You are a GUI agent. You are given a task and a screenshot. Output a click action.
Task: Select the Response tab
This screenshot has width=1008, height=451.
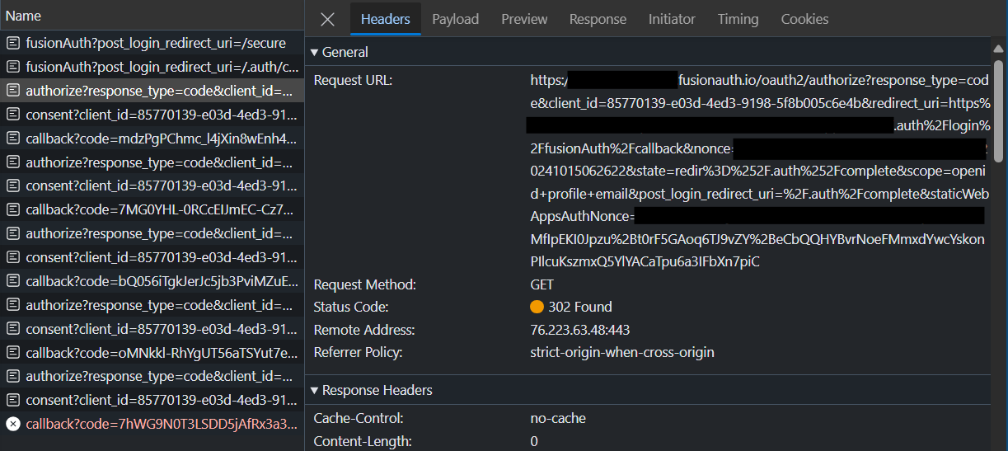598,19
